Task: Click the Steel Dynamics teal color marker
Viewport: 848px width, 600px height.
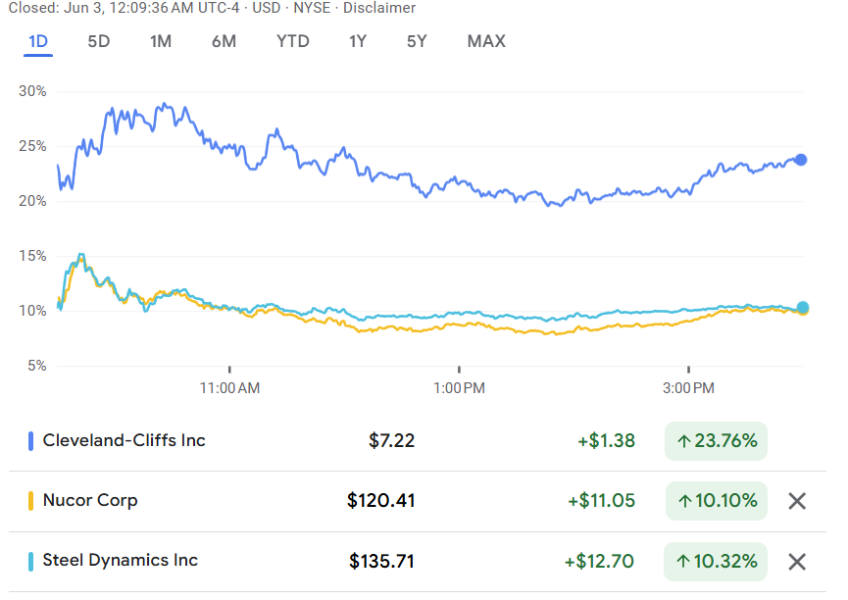Action: pyautogui.click(x=30, y=562)
